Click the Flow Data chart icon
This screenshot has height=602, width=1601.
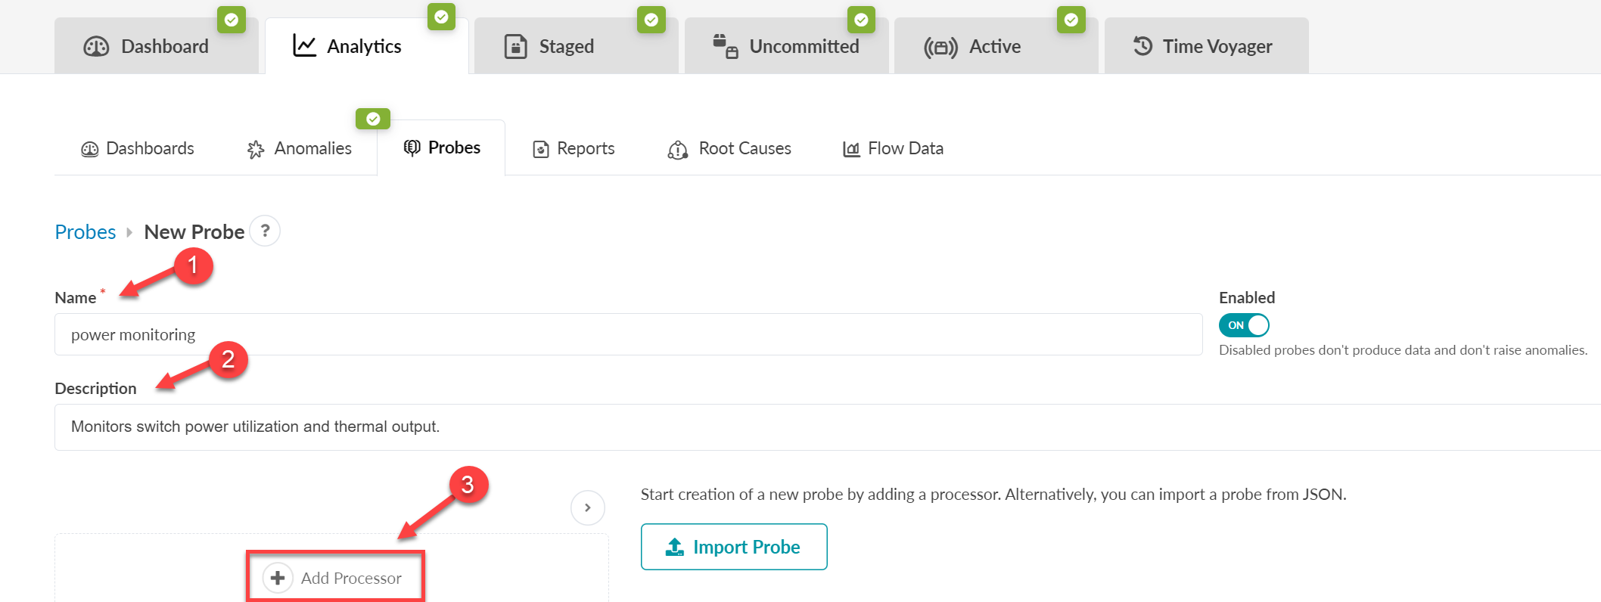click(x=851, y=149)
